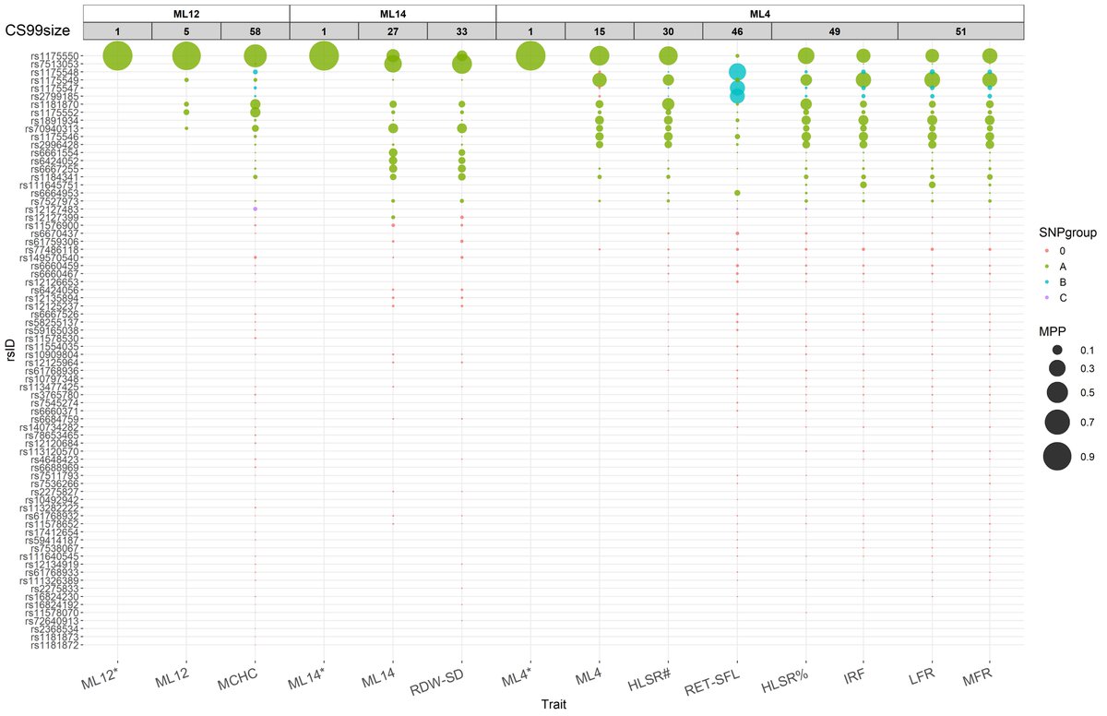Click the purple dot in the MCHC column

point(256,209)
